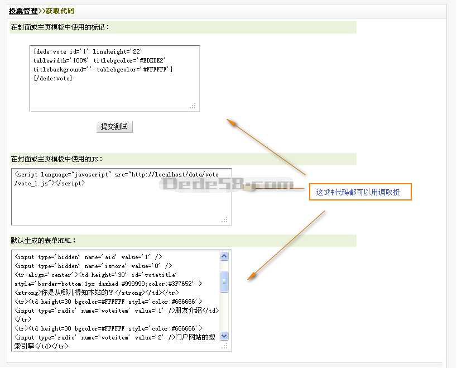Grab the HTML textarea scrollbar thumb
Viewport: 457px width, 368px height.
[x=224, y=281]
